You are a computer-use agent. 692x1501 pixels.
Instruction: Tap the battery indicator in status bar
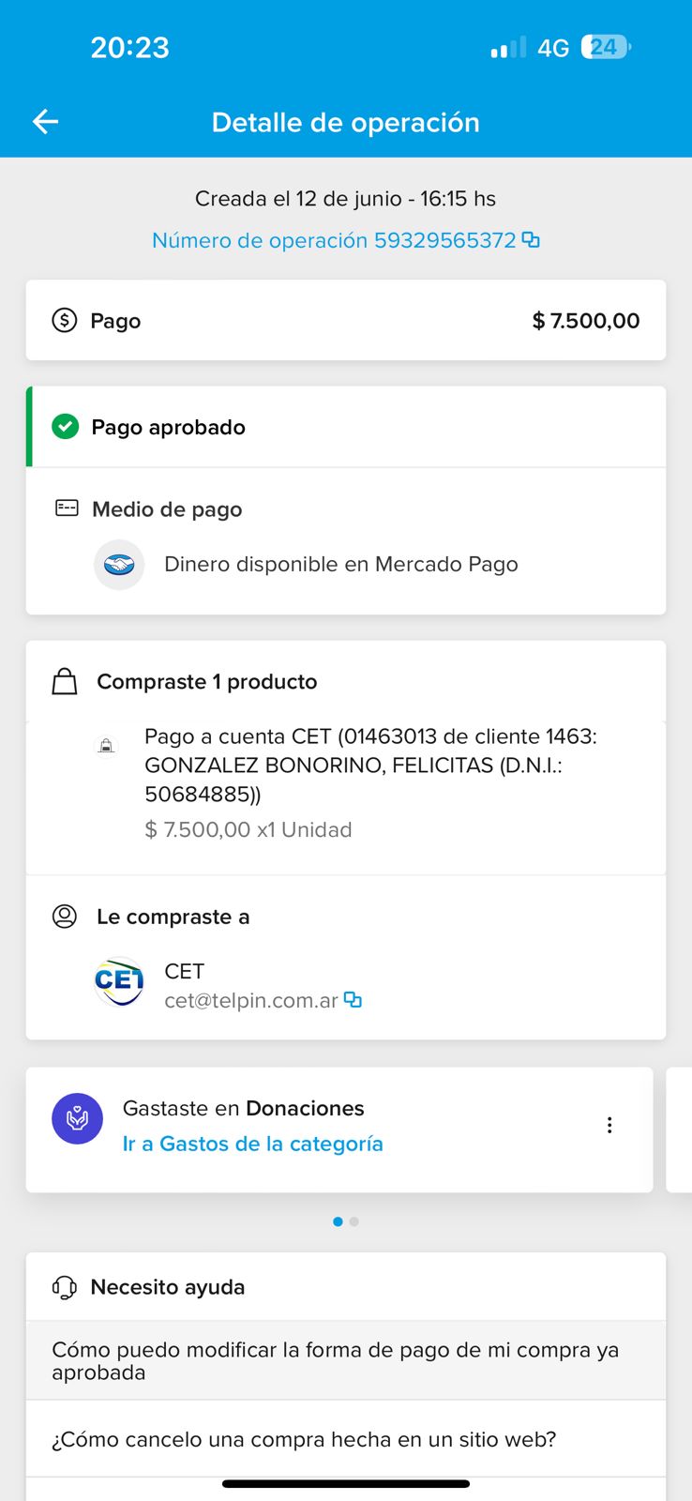point(606,47)
